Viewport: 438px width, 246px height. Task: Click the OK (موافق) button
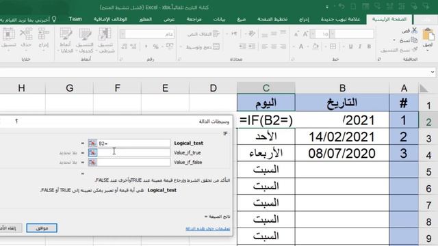(x=42, y=228)
